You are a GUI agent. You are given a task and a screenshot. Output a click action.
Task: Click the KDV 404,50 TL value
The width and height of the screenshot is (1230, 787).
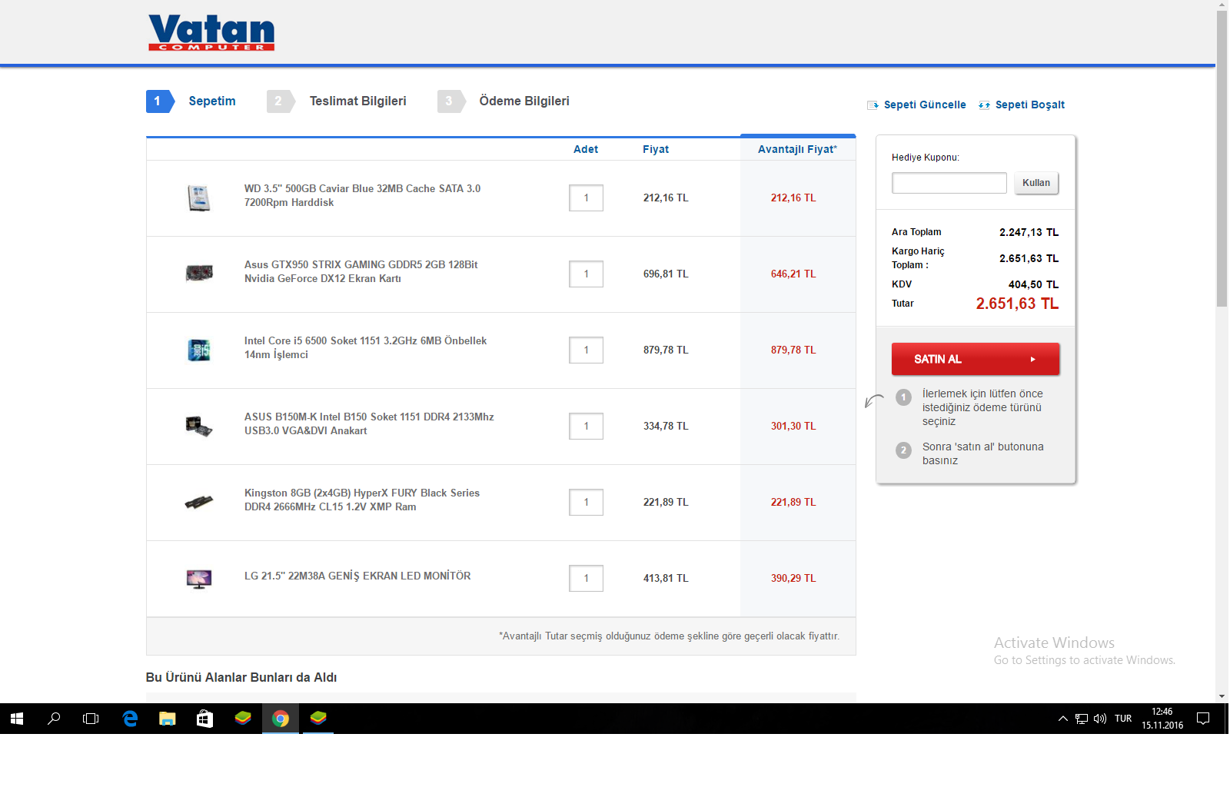click(1033, 284)
